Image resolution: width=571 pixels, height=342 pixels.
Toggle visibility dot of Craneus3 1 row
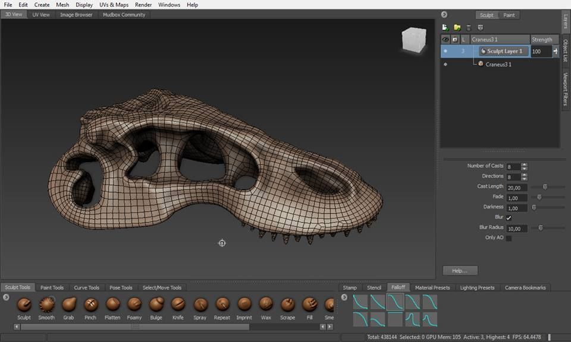tap(445, 64)
